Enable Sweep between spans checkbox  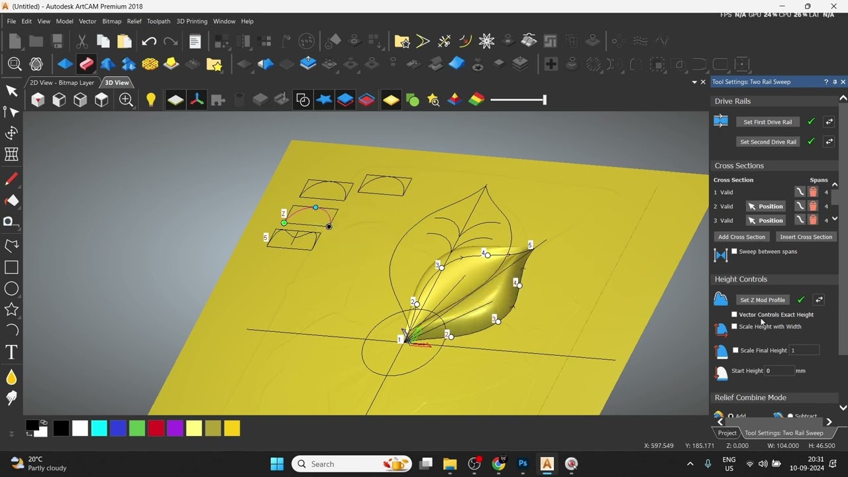[x=734, y=251]
